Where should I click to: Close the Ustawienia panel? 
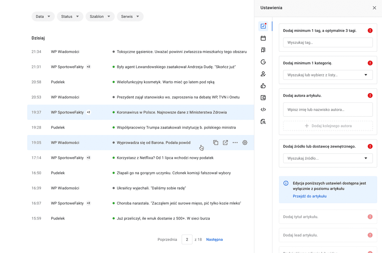[x=374, y=8]
